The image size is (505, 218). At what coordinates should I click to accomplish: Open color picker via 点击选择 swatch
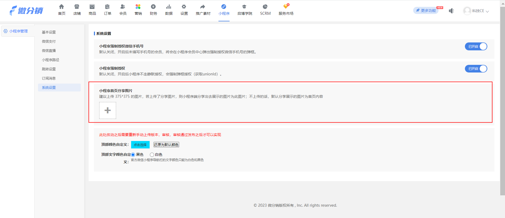(140, 145)
